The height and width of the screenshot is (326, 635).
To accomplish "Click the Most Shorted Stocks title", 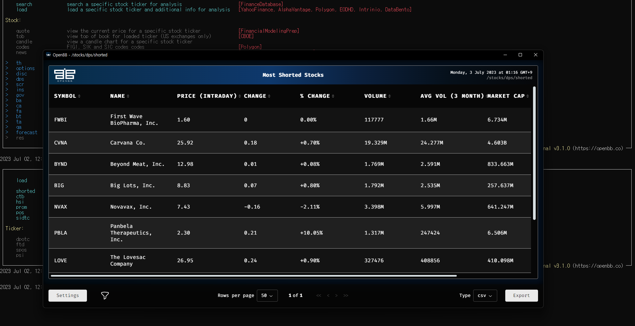I will 293,75.
